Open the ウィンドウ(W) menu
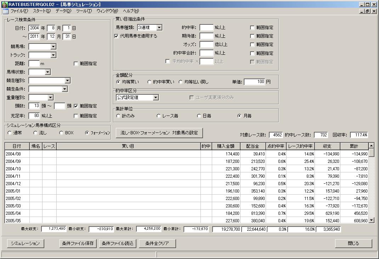Viewport: 379px width, 259px height. (107, 11)
